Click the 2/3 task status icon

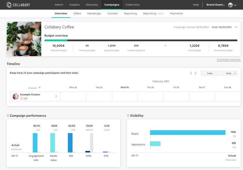[x=22, y=98]
